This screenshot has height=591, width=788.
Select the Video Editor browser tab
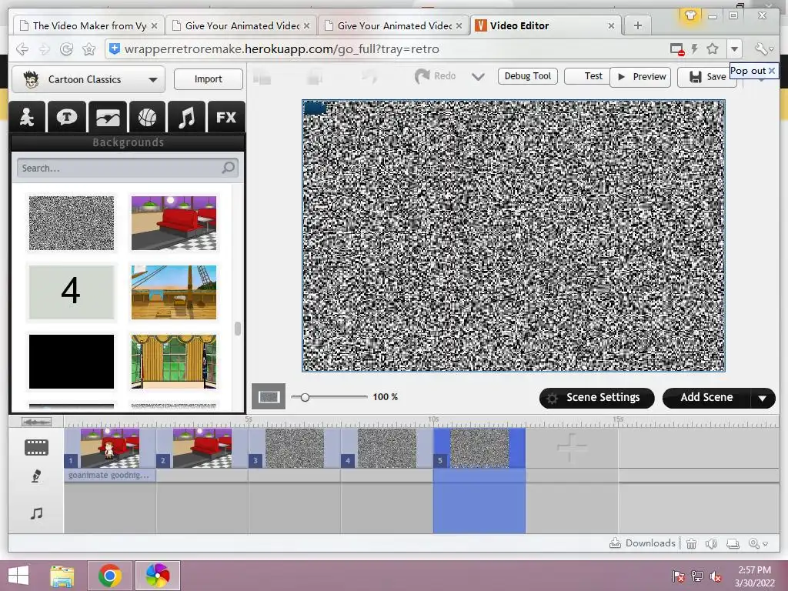[x=546, y=25]
